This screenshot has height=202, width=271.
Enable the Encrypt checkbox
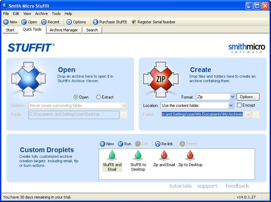click(239, 105)
